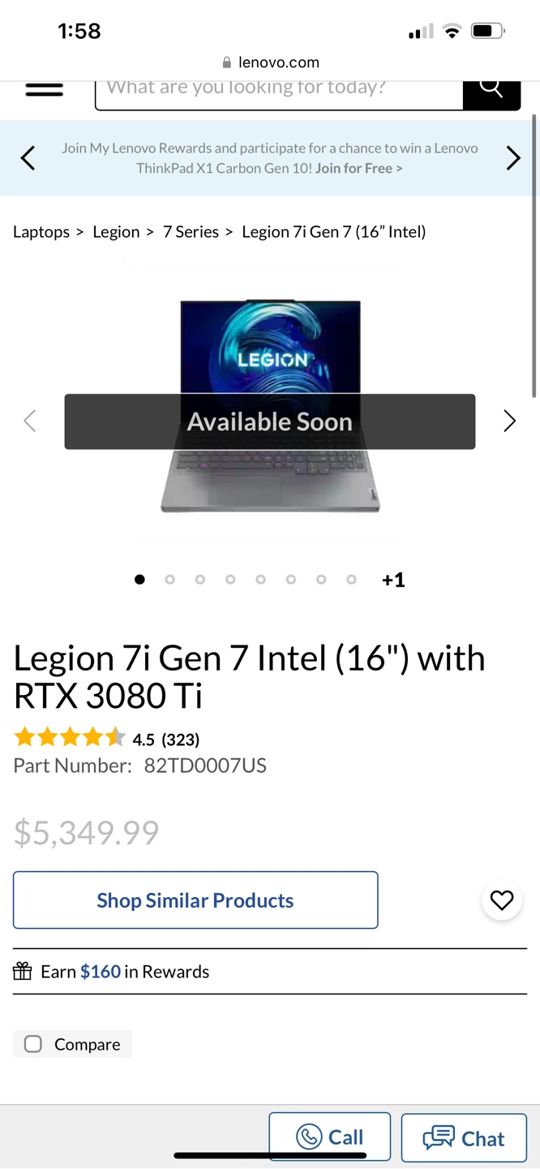Click the star rating icons

tap(70, 738)
